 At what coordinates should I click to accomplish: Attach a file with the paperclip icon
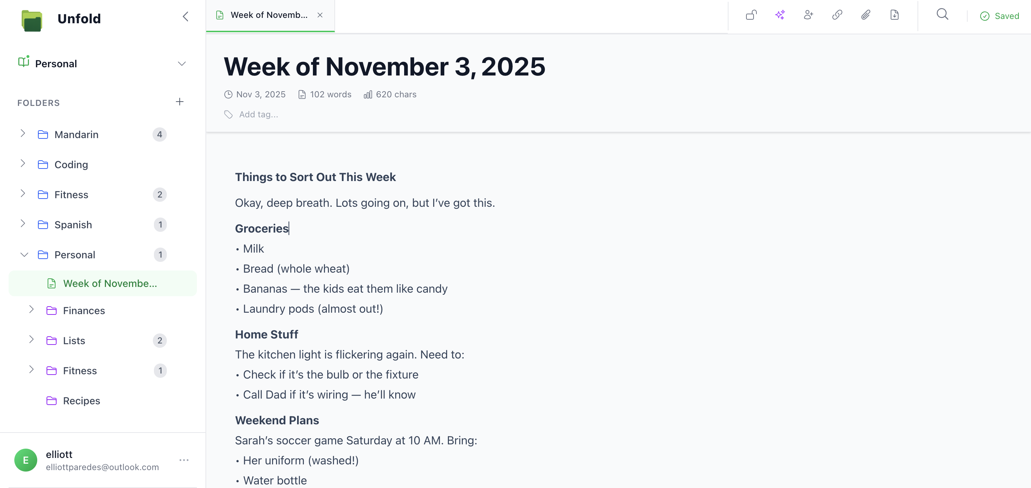[x=865, y=15]
